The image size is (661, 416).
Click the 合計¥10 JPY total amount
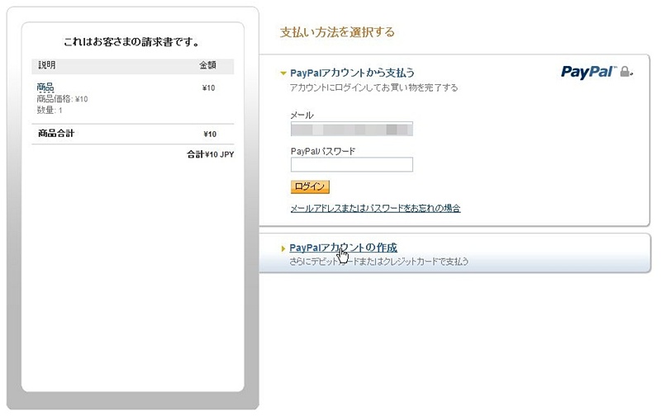(211, 154)
